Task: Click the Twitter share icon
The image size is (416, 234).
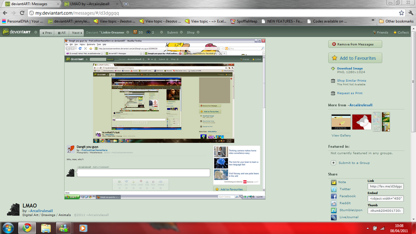Action: [333, 189]
